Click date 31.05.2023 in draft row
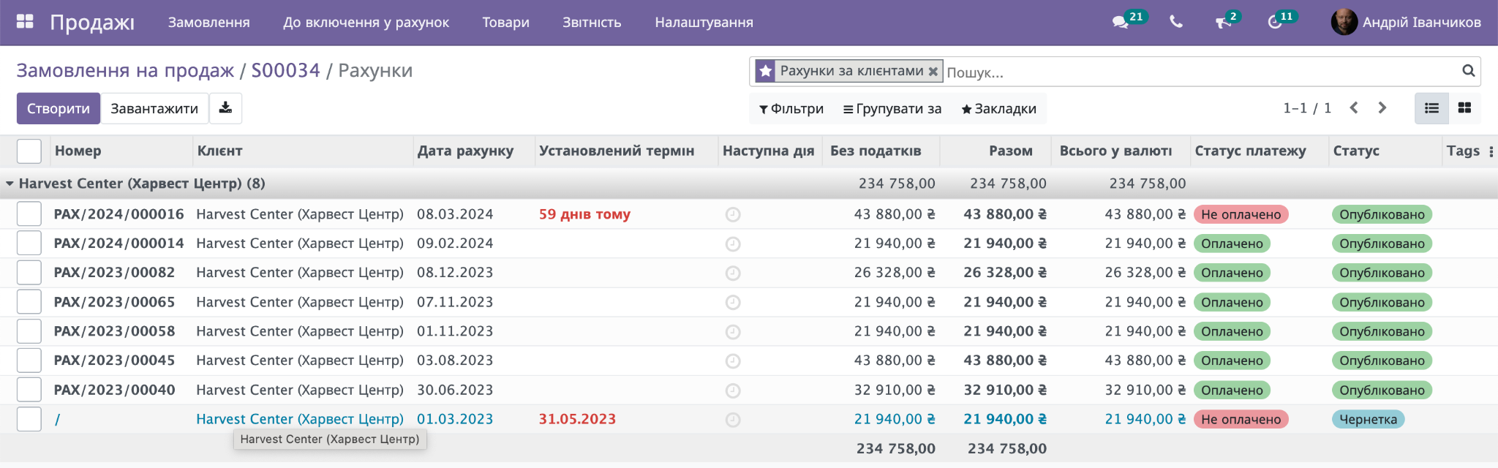This screenshot has width=1498, height=468. pyautogui.click(x=577, y=419)
